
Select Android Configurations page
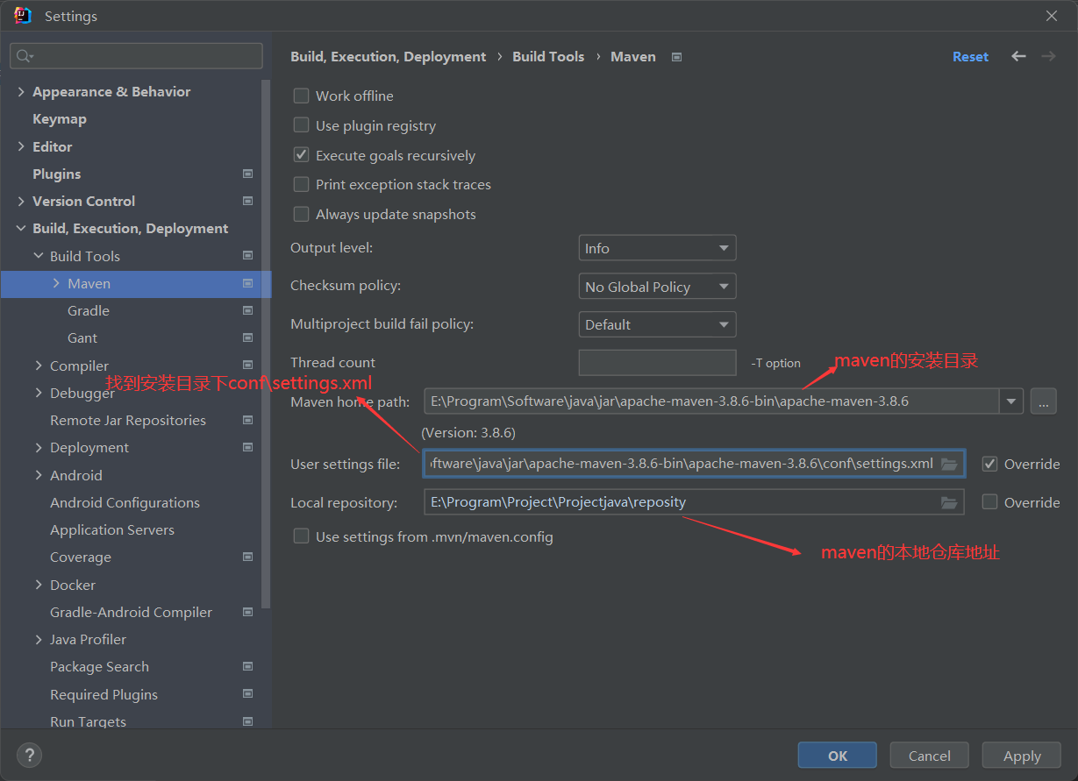tap(125, 502)
